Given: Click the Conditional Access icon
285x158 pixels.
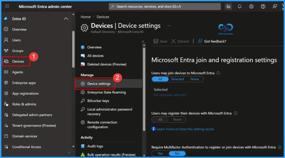Looking at the screenshot, I should pyautogui.click(x=6, y=147).
